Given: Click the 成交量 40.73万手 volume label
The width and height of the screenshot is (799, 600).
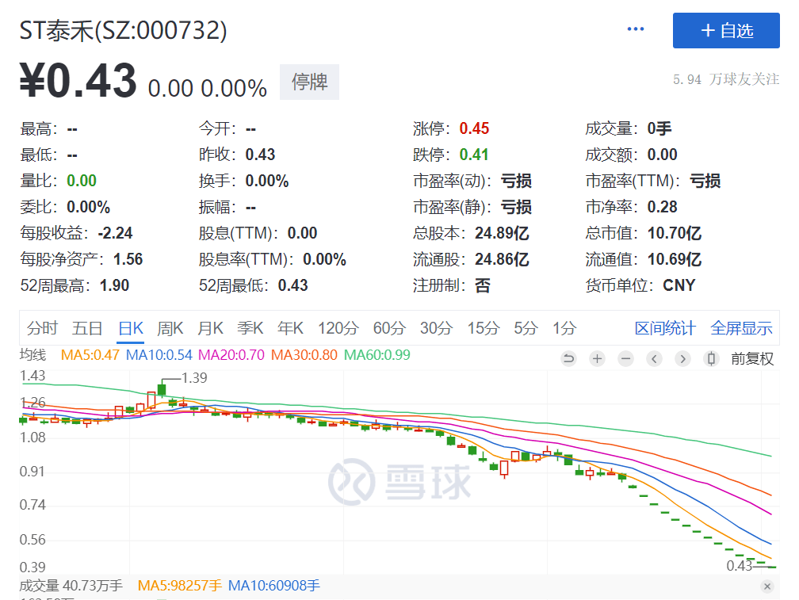Looking at the screenshot, I should coord(71,586).
